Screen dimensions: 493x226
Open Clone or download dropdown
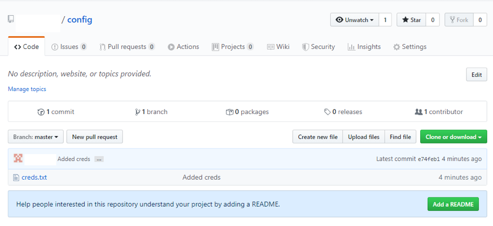click(454, 137)
